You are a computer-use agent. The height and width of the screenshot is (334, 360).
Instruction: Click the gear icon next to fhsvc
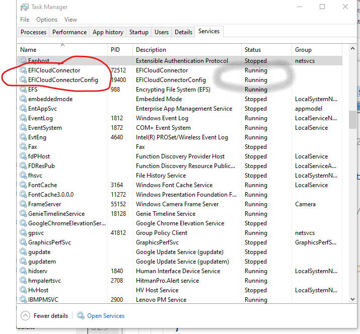[x=23, y=175]
